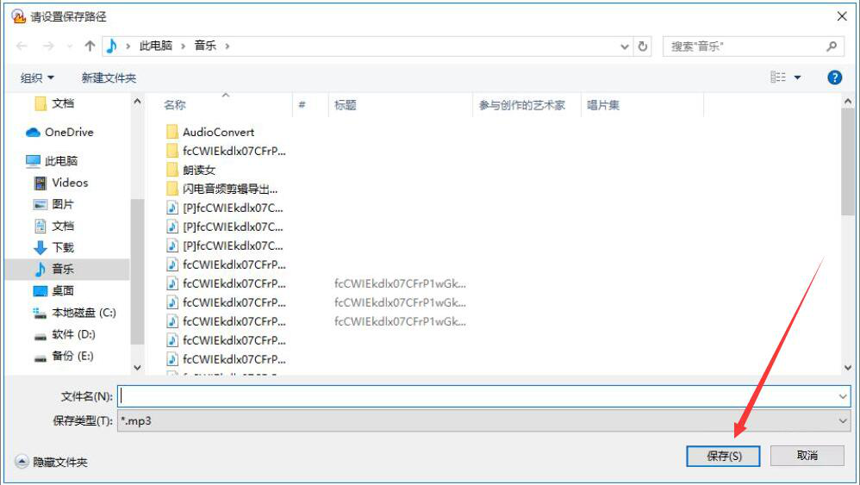
Task: Change the view layout icon
Action: pyautogui.click(x=778, y=78)
